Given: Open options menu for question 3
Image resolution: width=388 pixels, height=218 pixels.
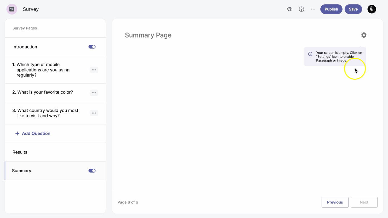Looking at the screenshot, I should [x=94, y=113].
